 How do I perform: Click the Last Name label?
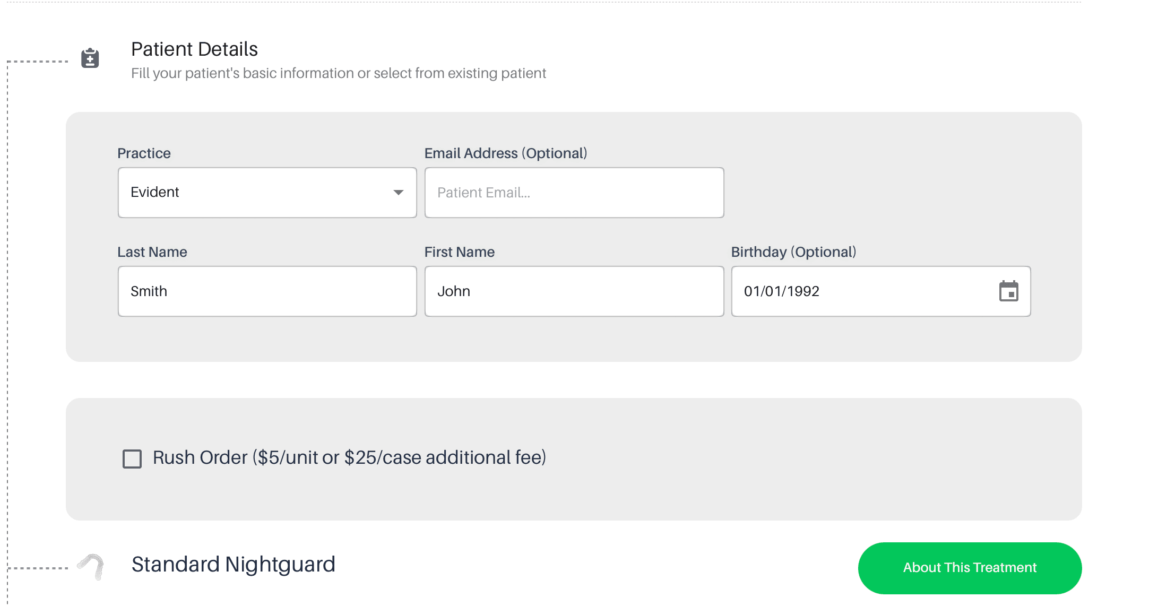pyautogui.click(x=152, y=252)
